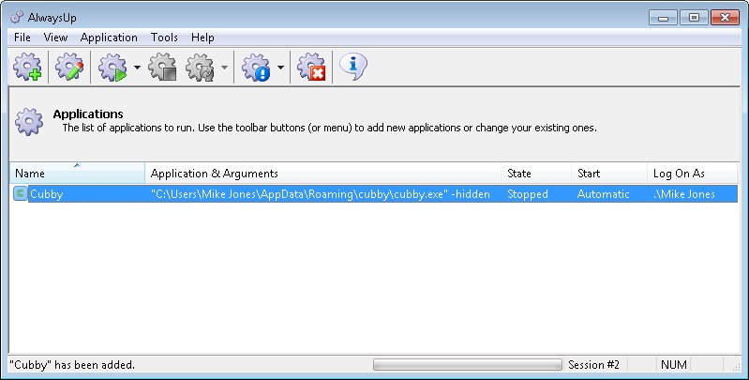Click the large Applications header gear icon
749x380 pixels.
tap(29, 121)
